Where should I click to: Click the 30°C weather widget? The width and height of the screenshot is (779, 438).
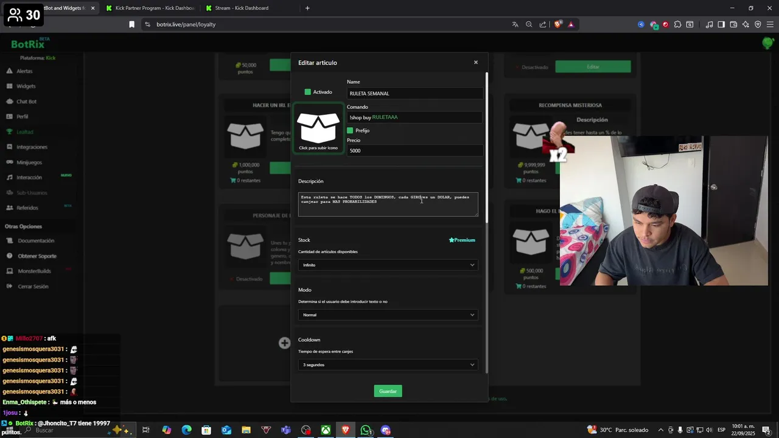(x=618, y=430)
